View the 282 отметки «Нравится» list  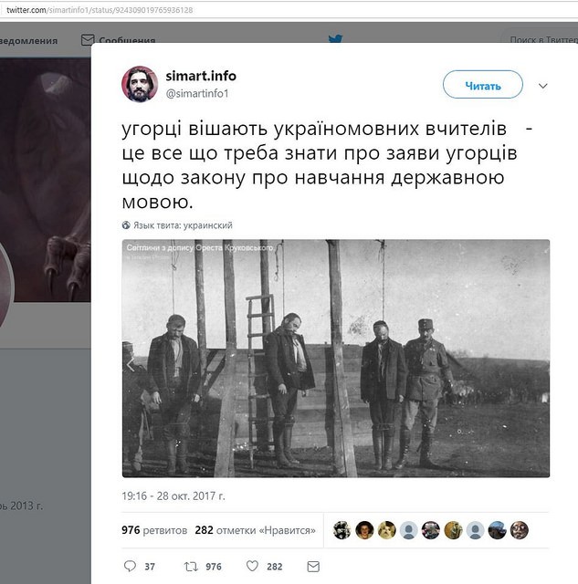pos(256,530)
